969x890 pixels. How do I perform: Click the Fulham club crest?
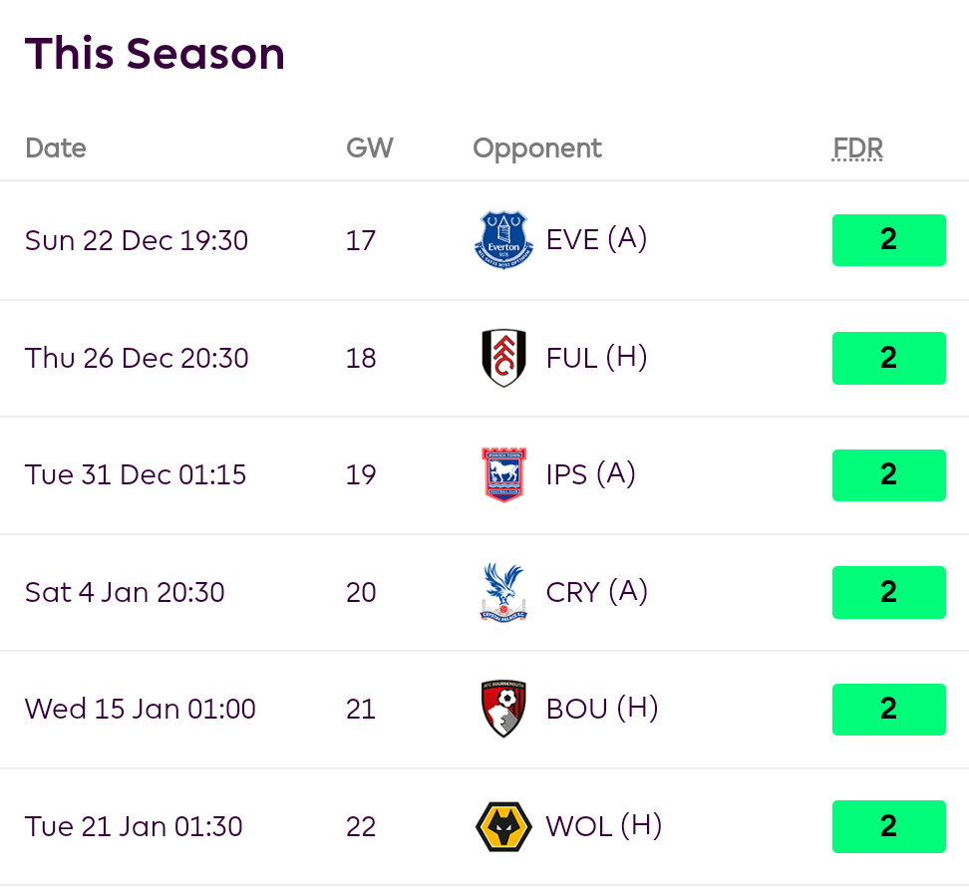click(x=503, y=358)
